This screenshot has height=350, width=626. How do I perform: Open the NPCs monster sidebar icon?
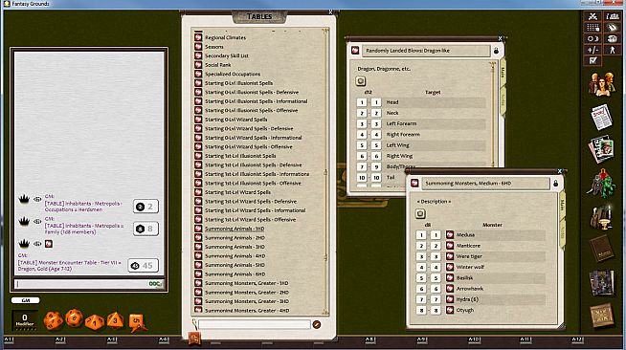pos(602,184)
